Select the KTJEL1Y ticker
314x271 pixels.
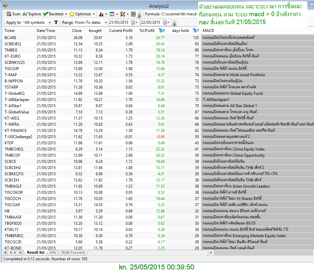(x=12, y=230)
